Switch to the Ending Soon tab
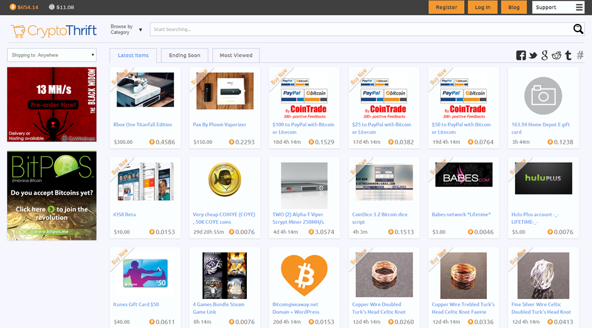This screenshot has width=592, height=328. pyautogui.click(x=185, y=56)
